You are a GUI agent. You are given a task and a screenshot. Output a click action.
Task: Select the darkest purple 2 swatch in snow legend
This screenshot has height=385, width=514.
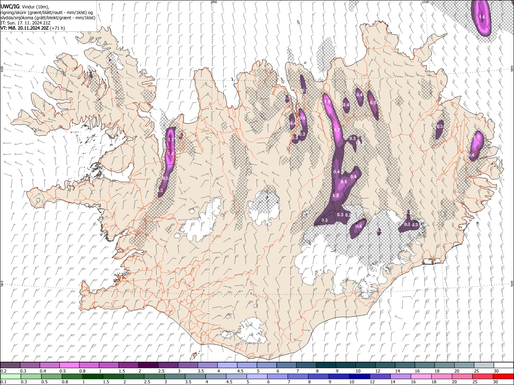tap(148, 365)
